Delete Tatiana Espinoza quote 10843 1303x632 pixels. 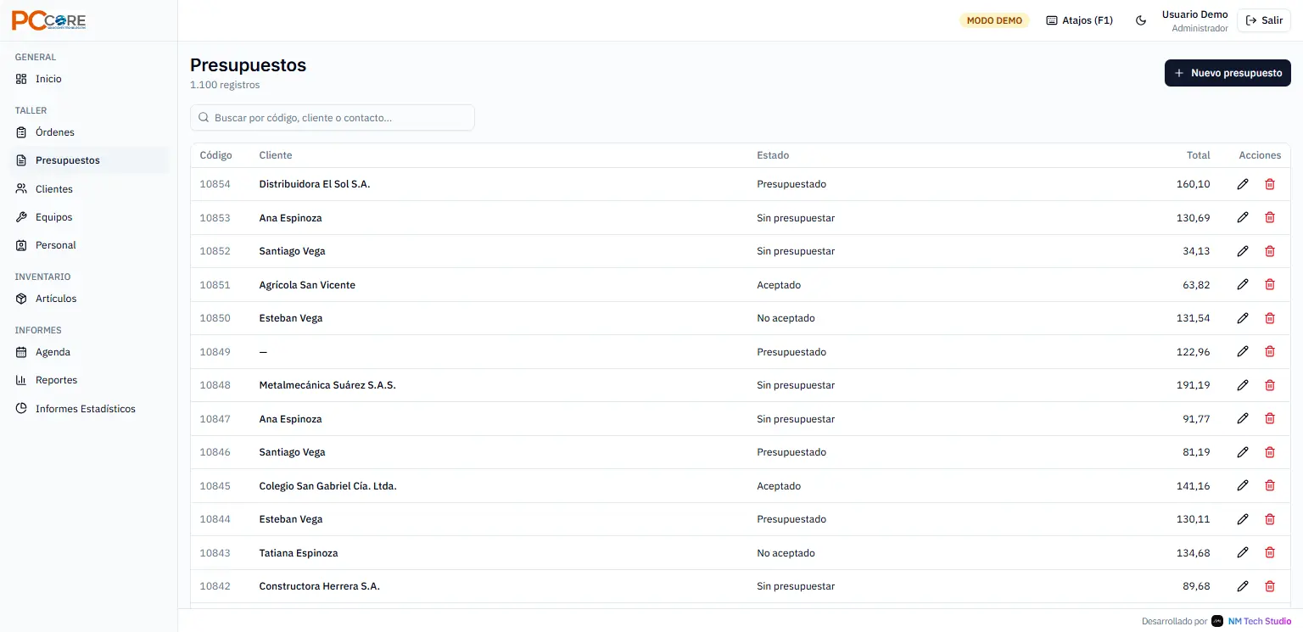pyautogui.click(x=1270, y=552)
